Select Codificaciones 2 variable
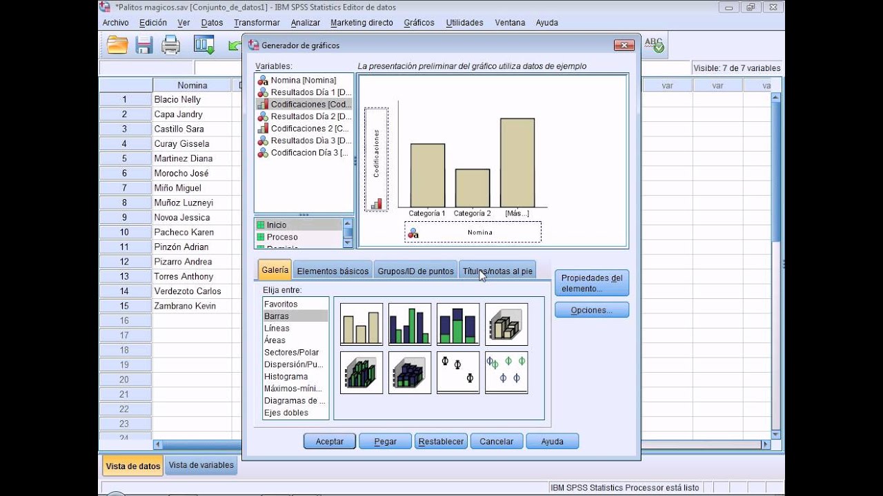 coord(304,129)
